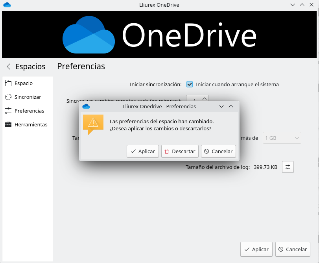Go back to Espacios

click(x=26, y=67)
